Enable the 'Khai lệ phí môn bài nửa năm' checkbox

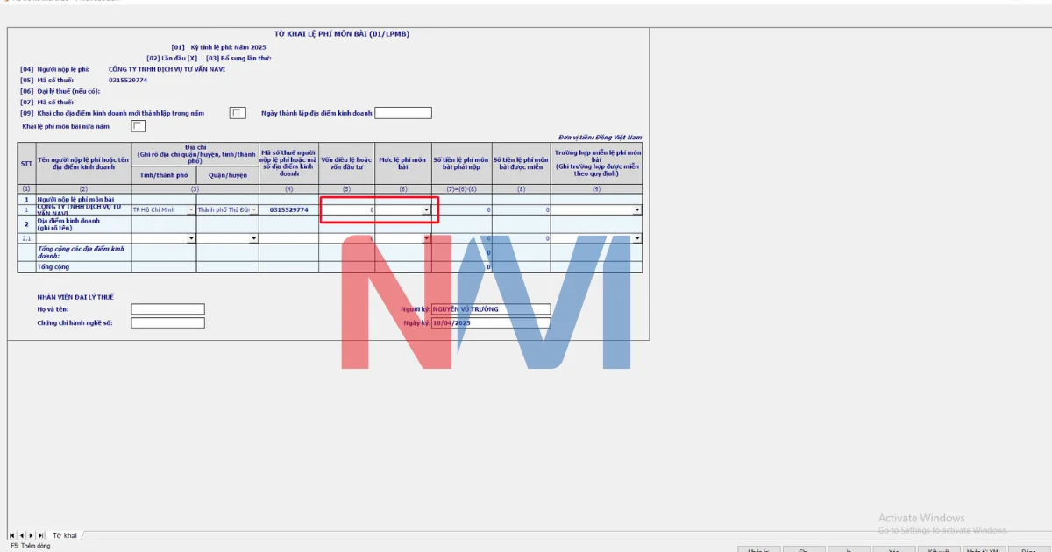(138, 127)
